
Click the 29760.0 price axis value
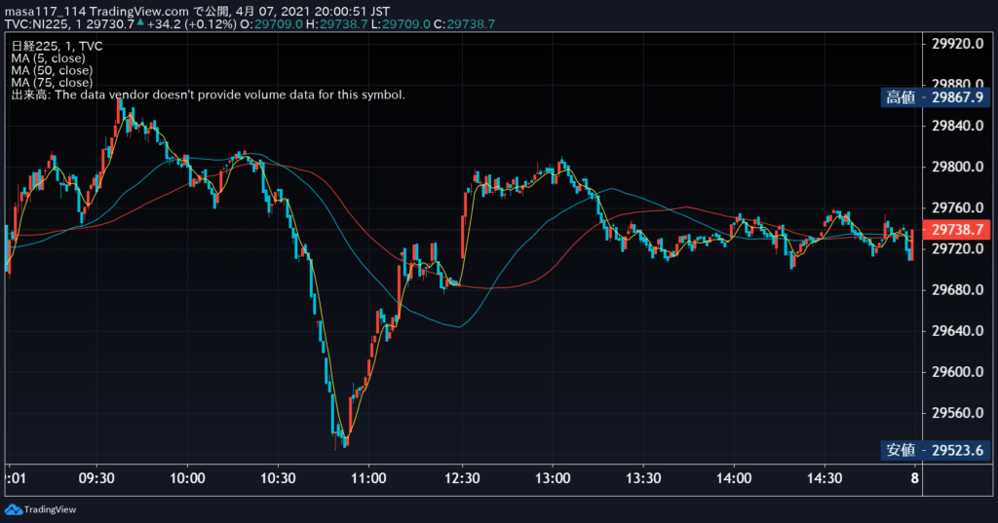pos(957,208)
